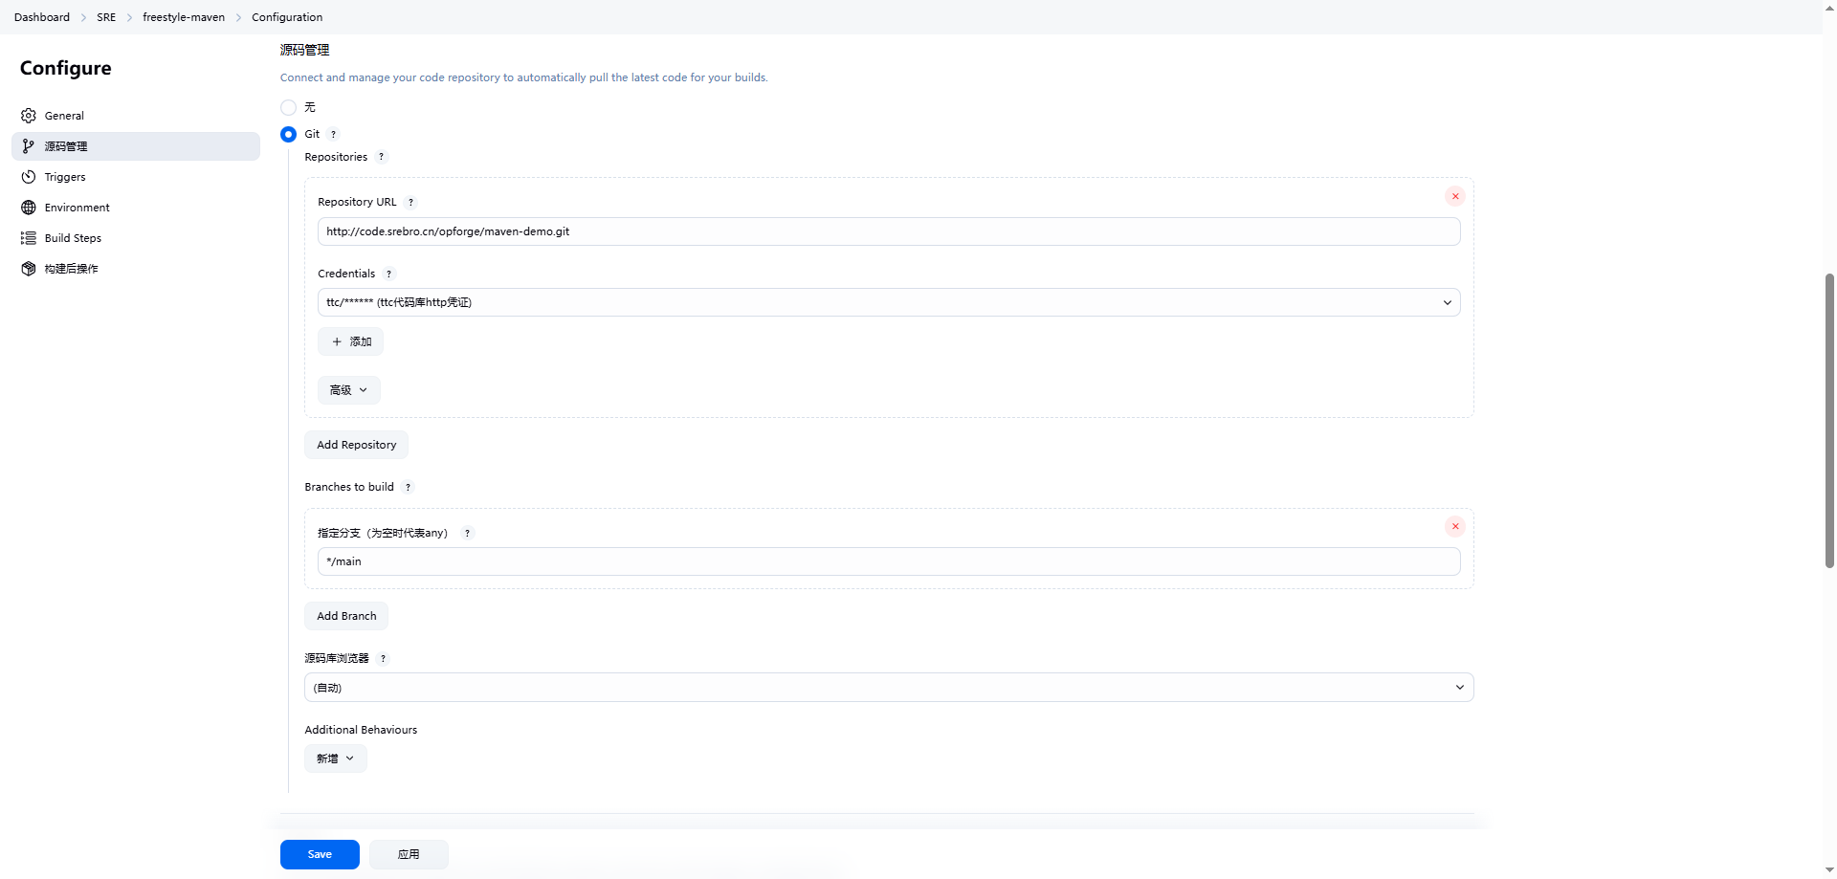
Task: Open help for 指定分支 field
Action: tap(468, 533)
